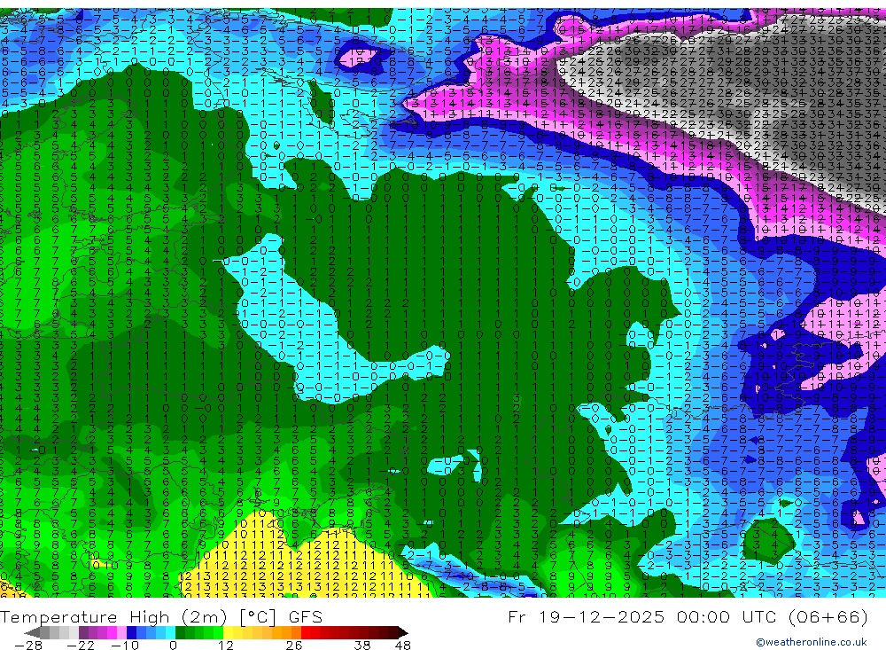Image resolution: width=886 pixels, height=650 pixels.
Task: Click the 'Temperature High (2m) [°C] GFS' title
Action: pyautogui.click(x=161, y=617)
